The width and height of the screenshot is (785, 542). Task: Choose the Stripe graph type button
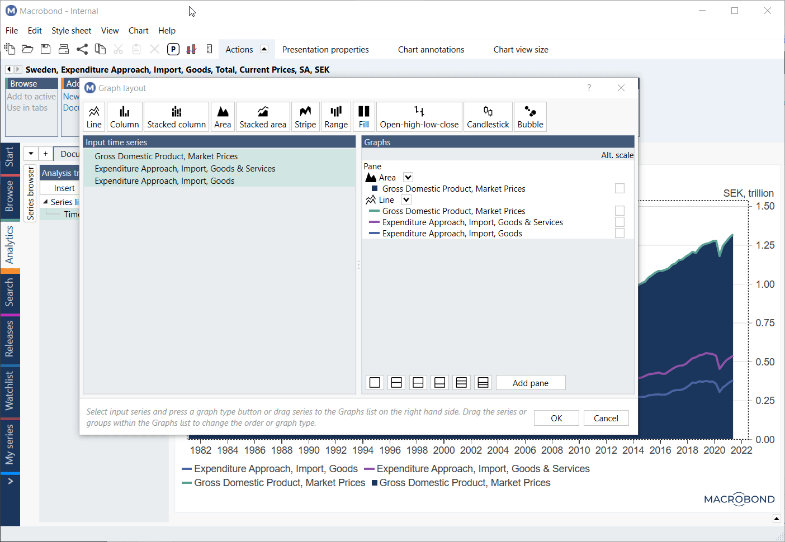point(305,117)
